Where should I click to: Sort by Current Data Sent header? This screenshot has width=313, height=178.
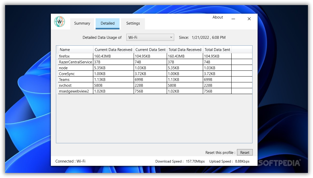[151, 50]
